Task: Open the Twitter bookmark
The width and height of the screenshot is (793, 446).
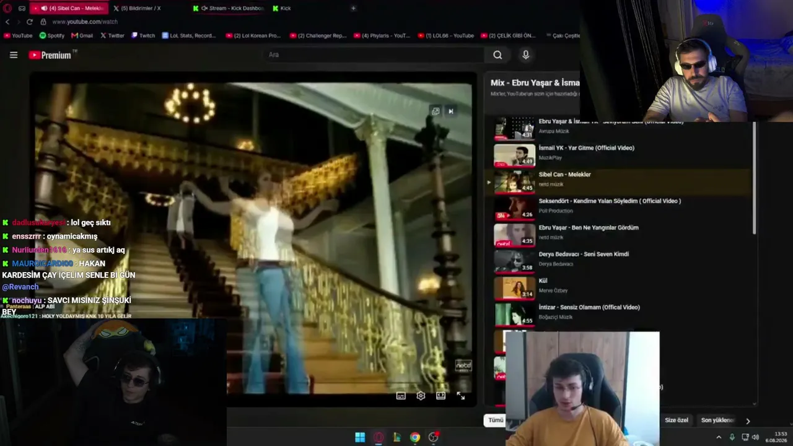Action: click(112, 35)
